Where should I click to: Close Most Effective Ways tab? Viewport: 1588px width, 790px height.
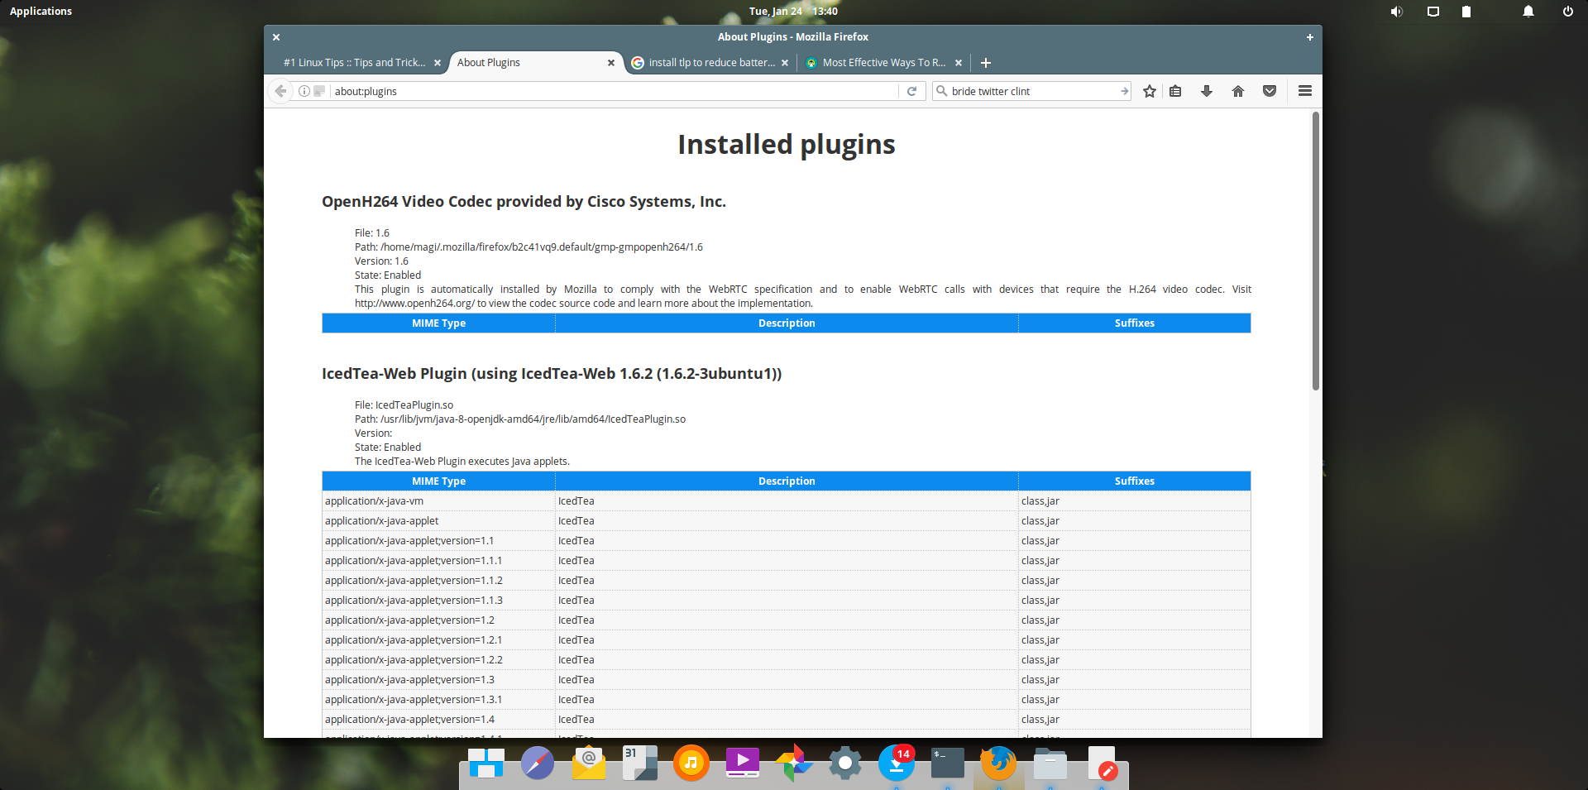pos(959,63)
